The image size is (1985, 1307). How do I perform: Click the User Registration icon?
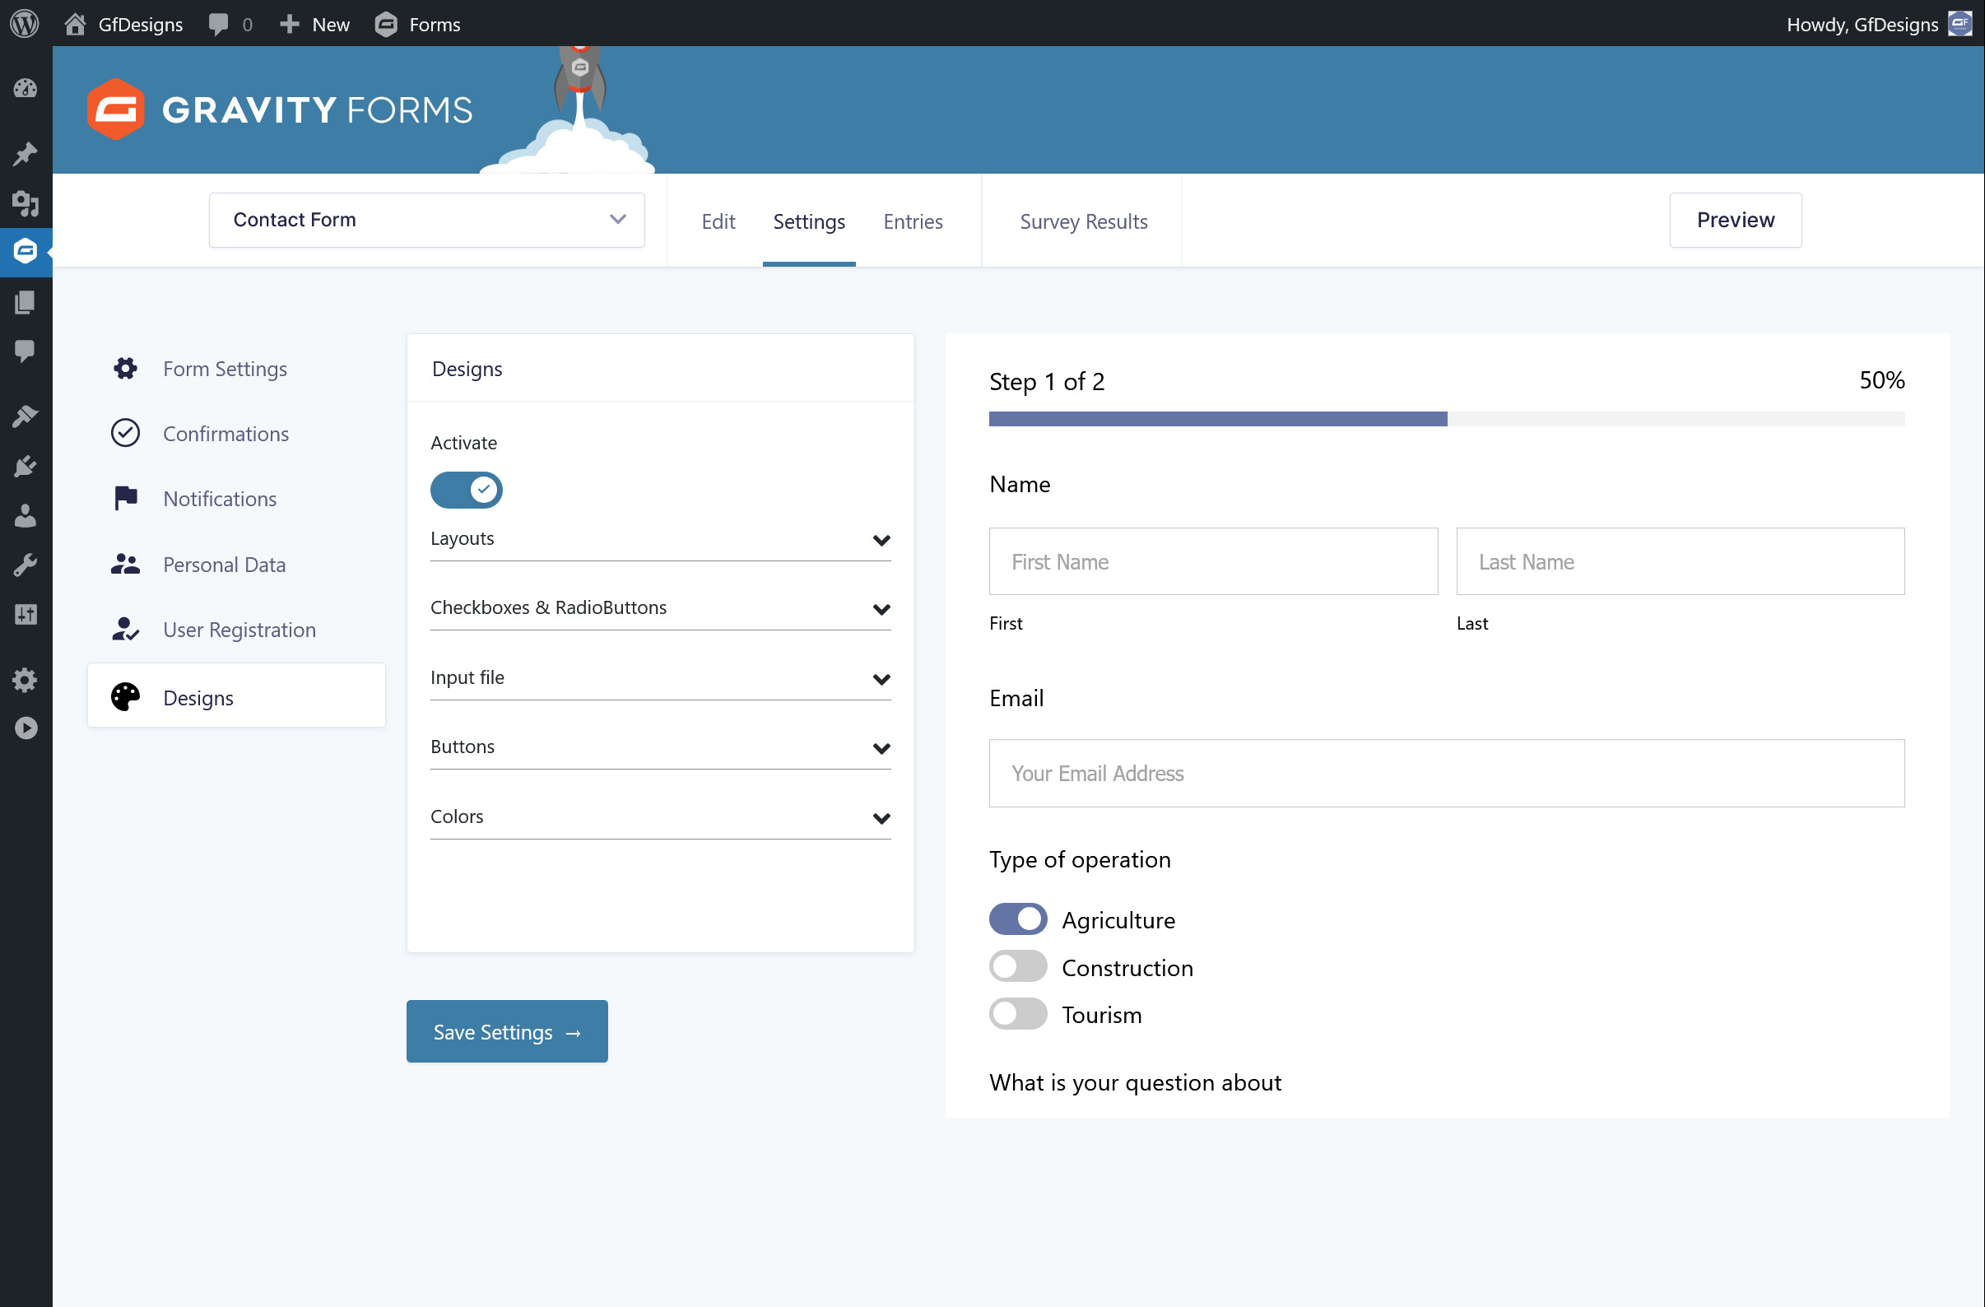pyautogui.click(x=125, y=629)
